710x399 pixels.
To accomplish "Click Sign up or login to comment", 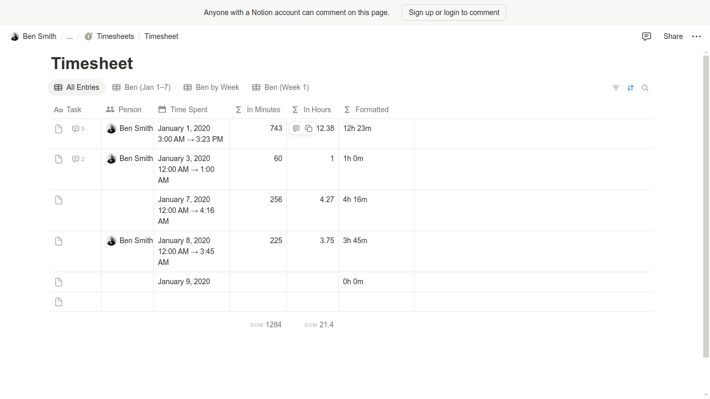I will pos(454,12).
